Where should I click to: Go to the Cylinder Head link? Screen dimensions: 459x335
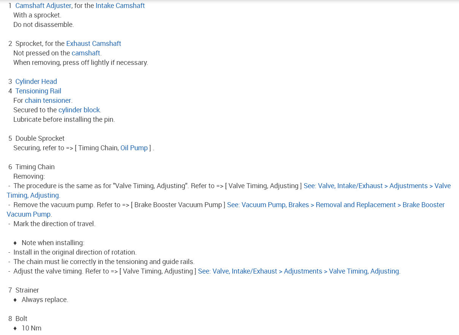36,82
